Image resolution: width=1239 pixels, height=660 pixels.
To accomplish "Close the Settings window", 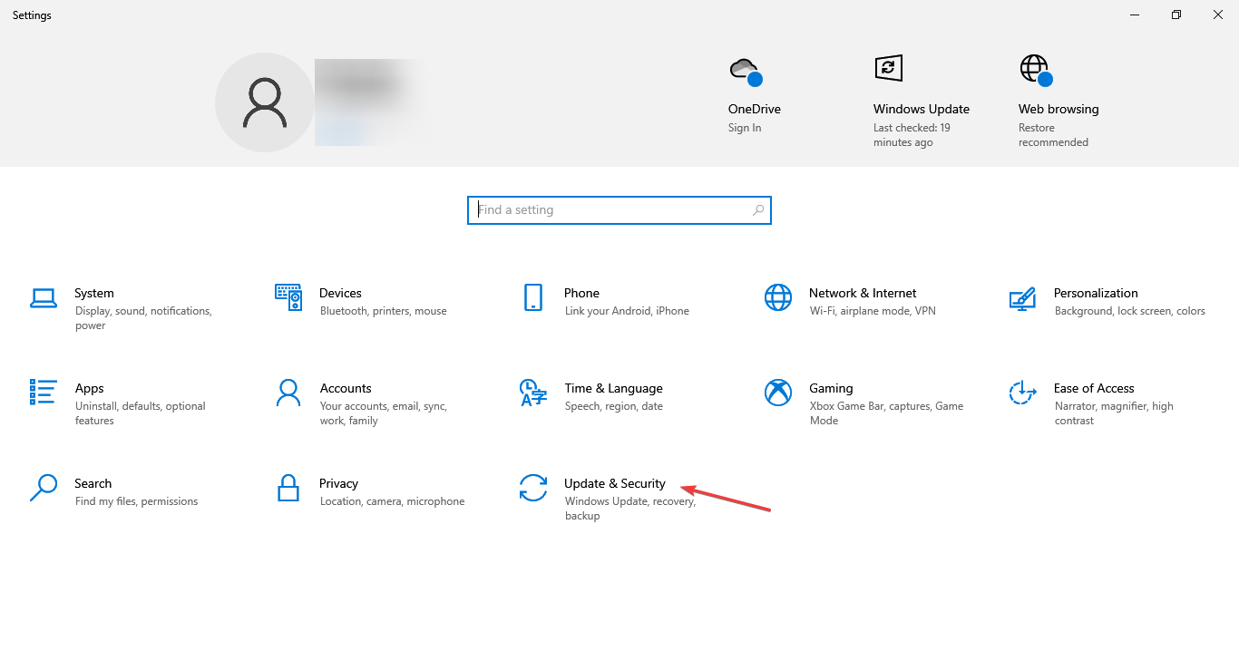I will pyautogui.click(x=1218, y=15).
